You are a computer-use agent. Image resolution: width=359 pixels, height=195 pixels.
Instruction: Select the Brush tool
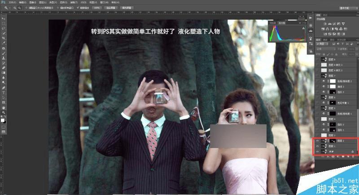pos(4,53)
